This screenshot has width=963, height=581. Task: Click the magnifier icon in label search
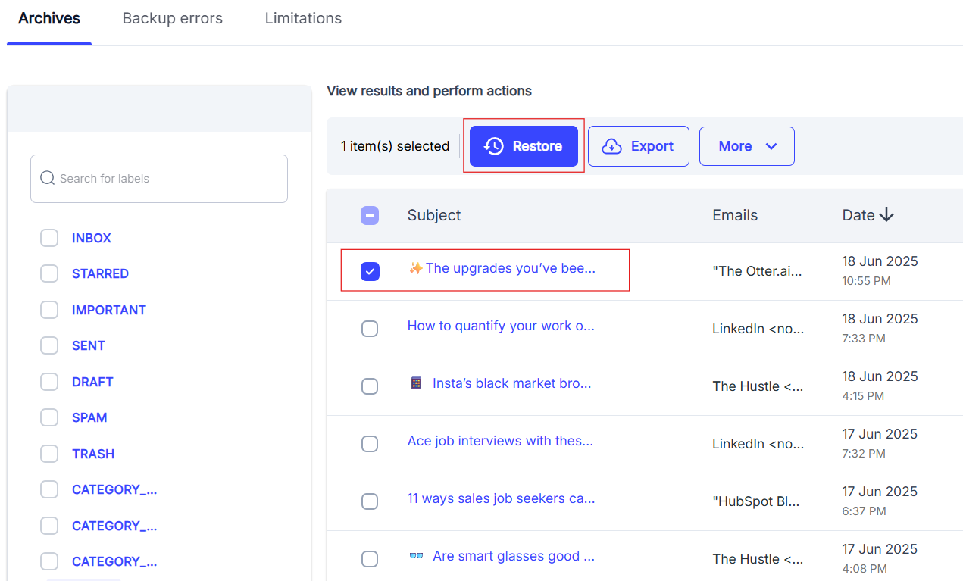(47, 178)
